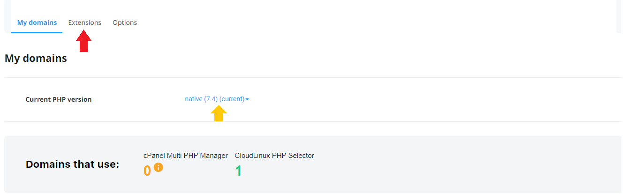The height and width of the screenshot is (194, 628).
Task: Click the (current) text in PHP selector
Action: click(x=232, y=99)
